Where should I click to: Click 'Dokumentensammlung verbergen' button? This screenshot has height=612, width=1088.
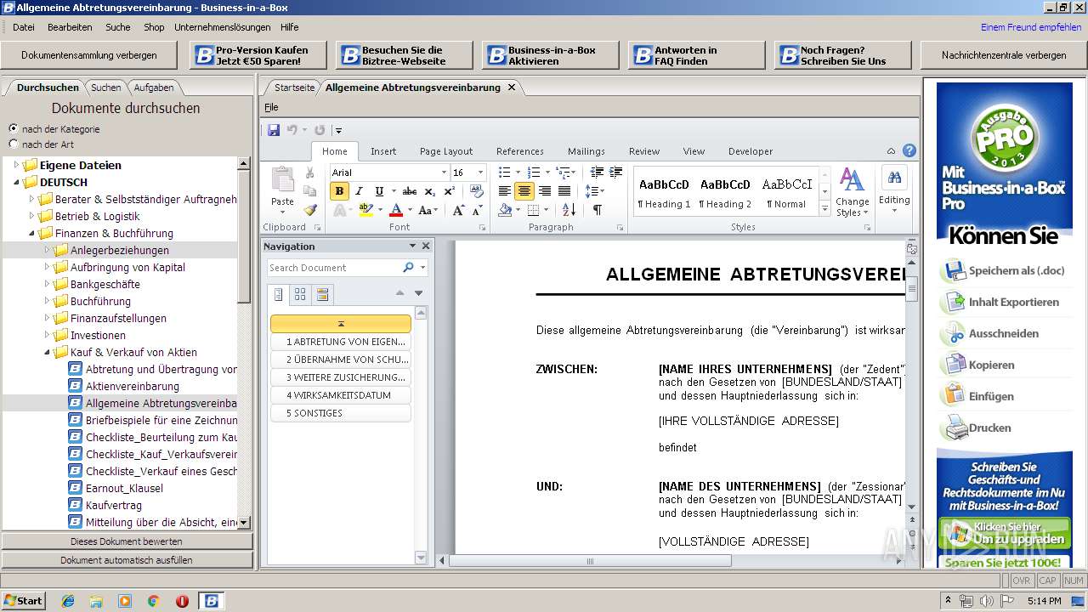point(89,55)
